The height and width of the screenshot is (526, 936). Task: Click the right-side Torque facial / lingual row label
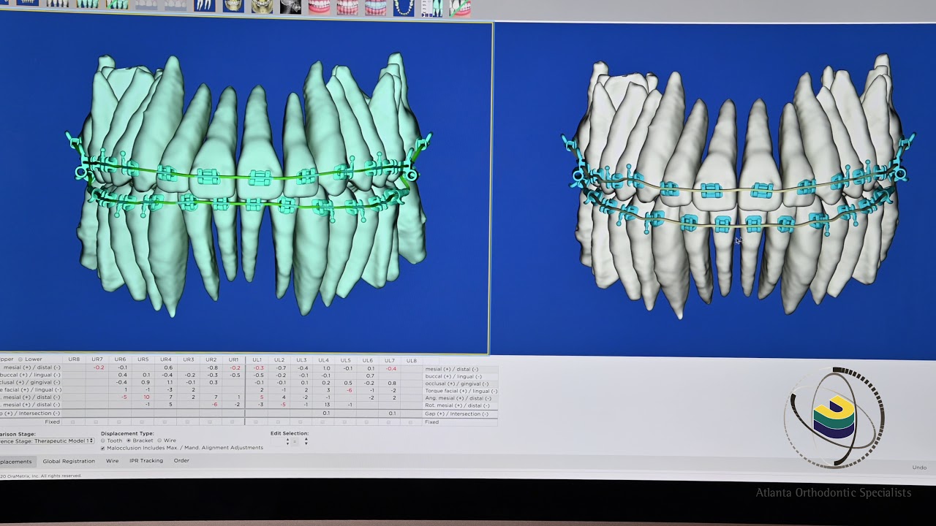461,391
